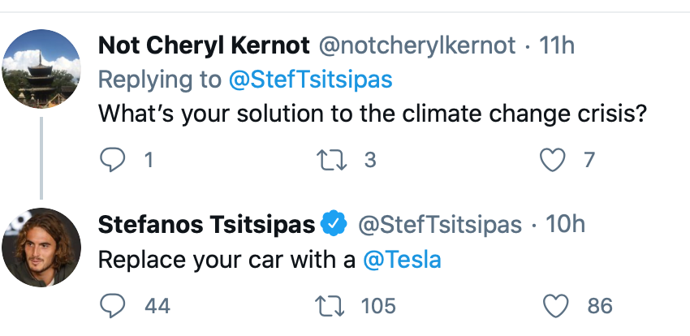
Task: Open Not Cheryl Kernot's pagoda avatar
Action: 41,69
